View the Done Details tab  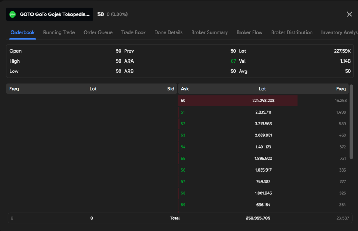click(168, 32)
